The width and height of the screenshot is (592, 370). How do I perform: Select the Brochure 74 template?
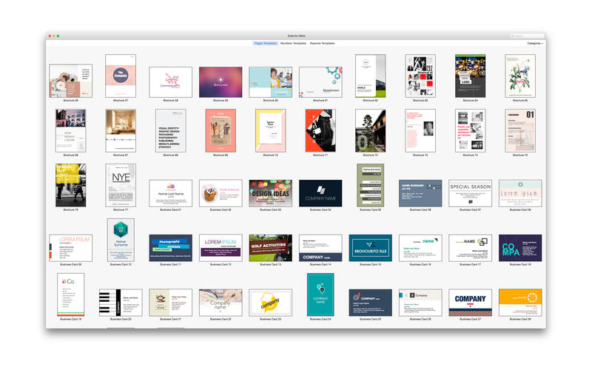(x=471, y=131)
